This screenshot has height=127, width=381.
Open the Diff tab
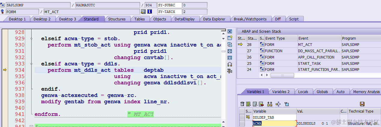278,19
